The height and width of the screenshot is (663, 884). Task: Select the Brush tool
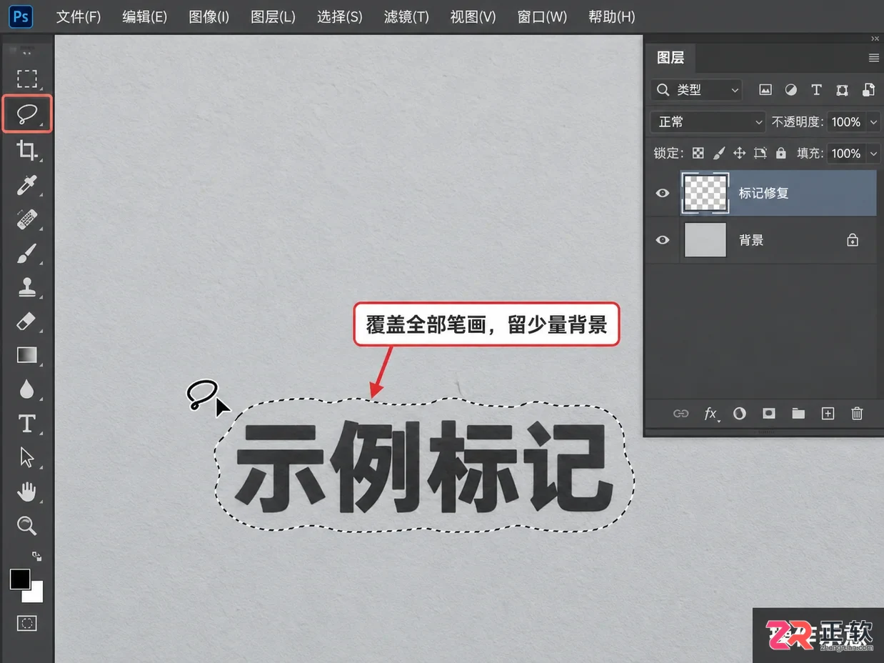(x=27, y=253)
